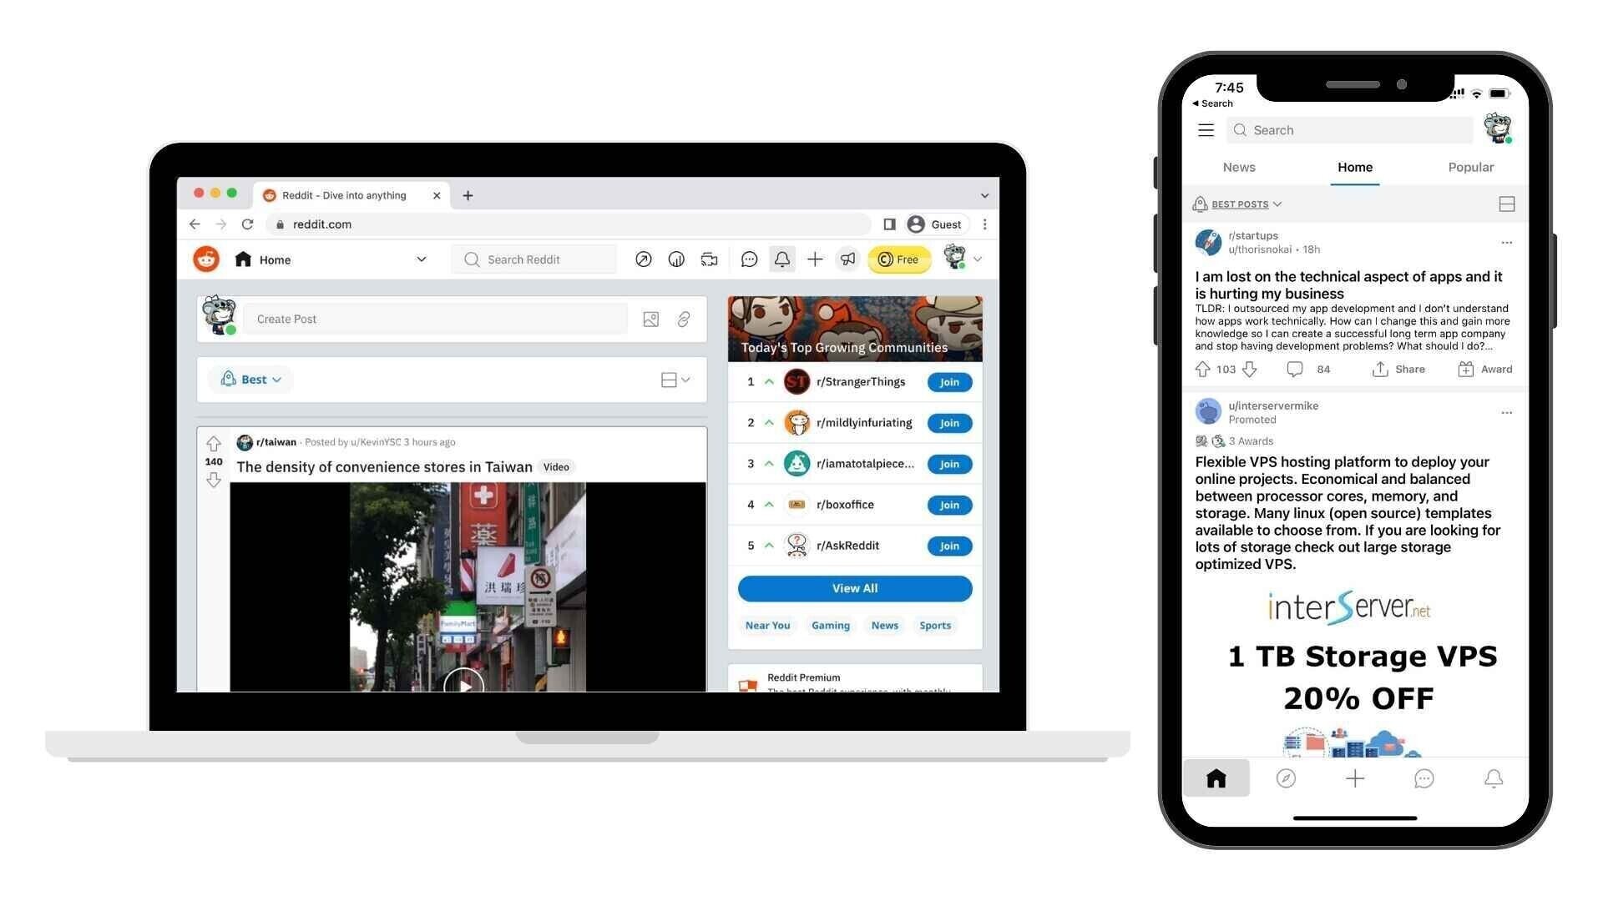Click the chat bubble icon in top bar
The image size is (1603, 901).
coord(747,259)
